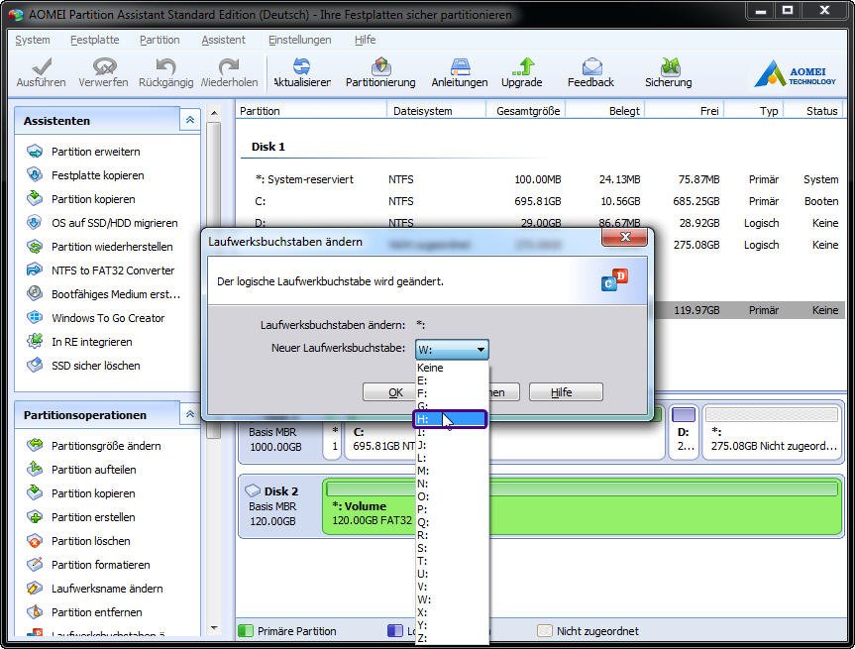Click sidebar scrollbar down arrow
Viewport: 855px width, 649px height.
(214, 628)
